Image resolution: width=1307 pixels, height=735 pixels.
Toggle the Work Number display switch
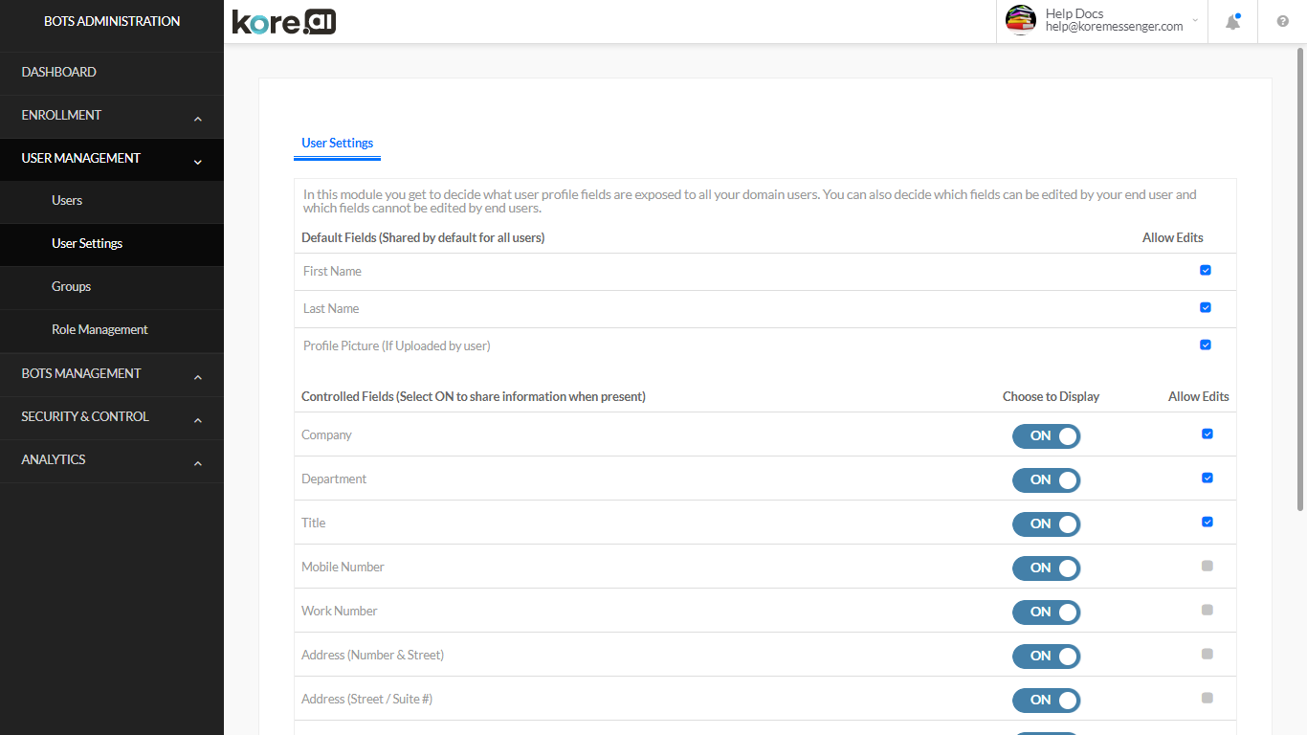(x=1046, y=612)
